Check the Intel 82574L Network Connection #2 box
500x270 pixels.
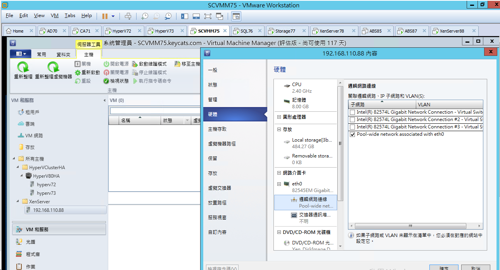point(352,119)
